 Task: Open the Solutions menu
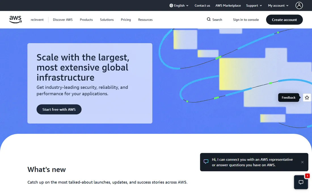coord(107,20)
